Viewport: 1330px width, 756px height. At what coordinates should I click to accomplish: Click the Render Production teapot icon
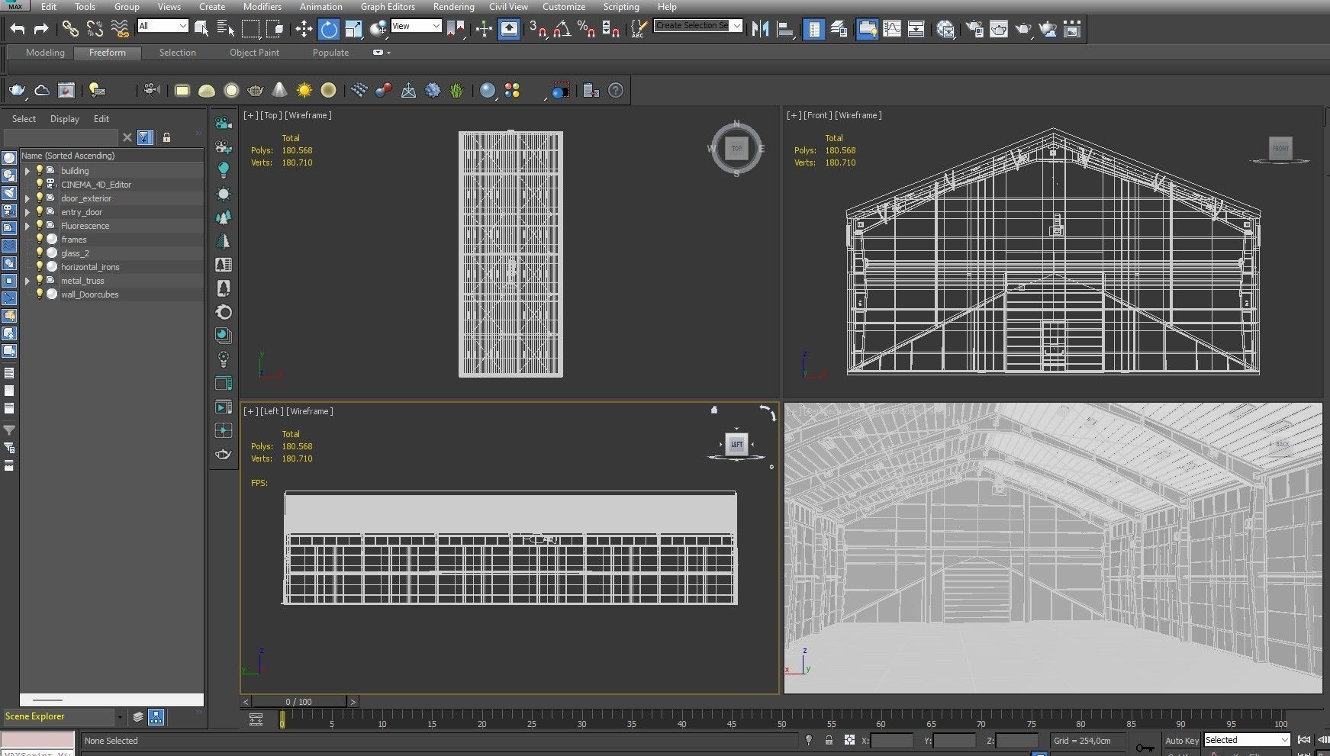1023,29
